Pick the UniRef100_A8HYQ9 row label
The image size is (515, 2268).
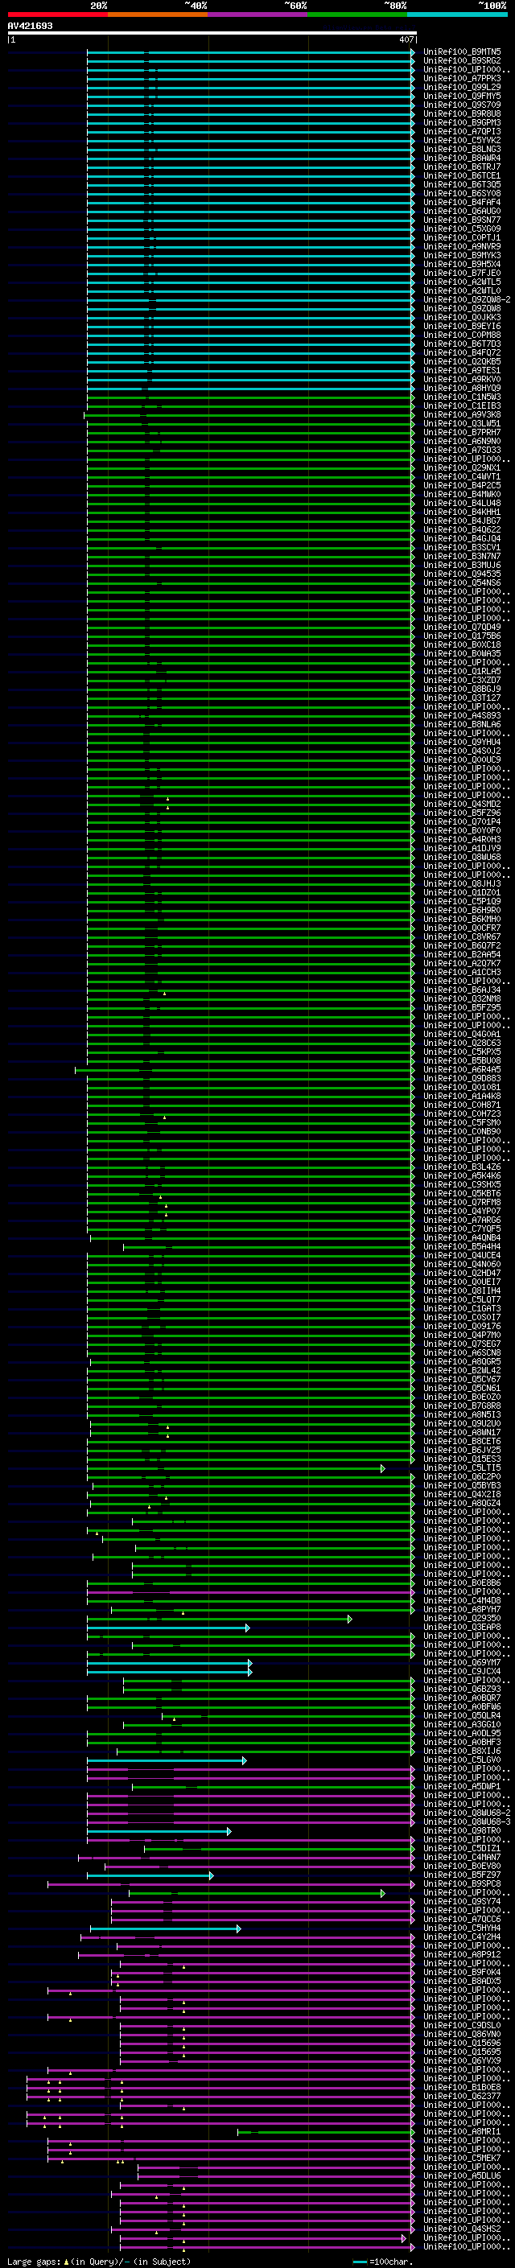(x=462, y=389)
